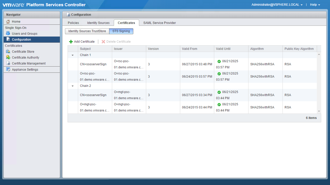Switch to Identity Sources TrustStore view
Image resolution: width=330 pixels, height=185 pixels.
[87, 31]
